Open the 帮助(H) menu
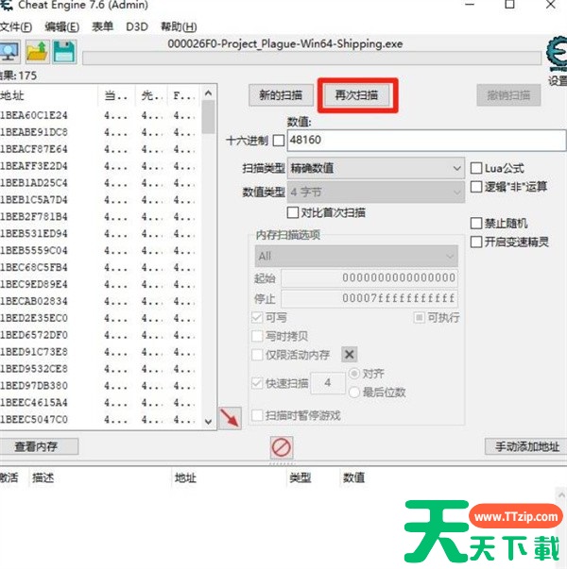The height and width of the screenshot is (569, 567). point(179,26)
